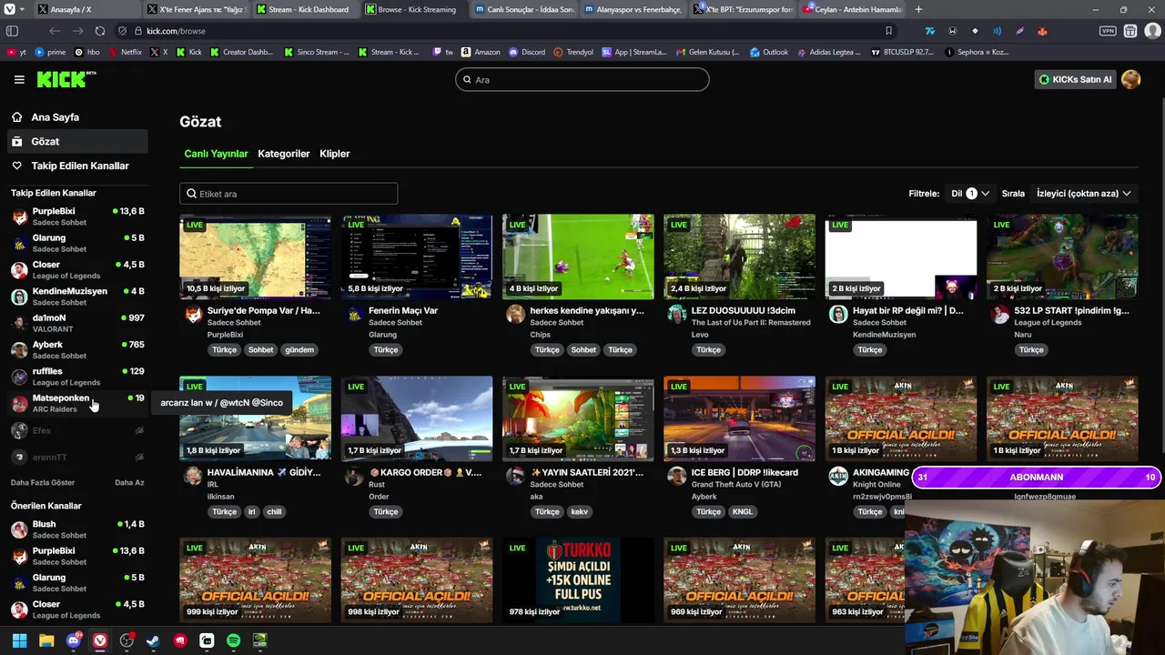
Task: Open Blush in recommended channels
Action: [77, 529]
